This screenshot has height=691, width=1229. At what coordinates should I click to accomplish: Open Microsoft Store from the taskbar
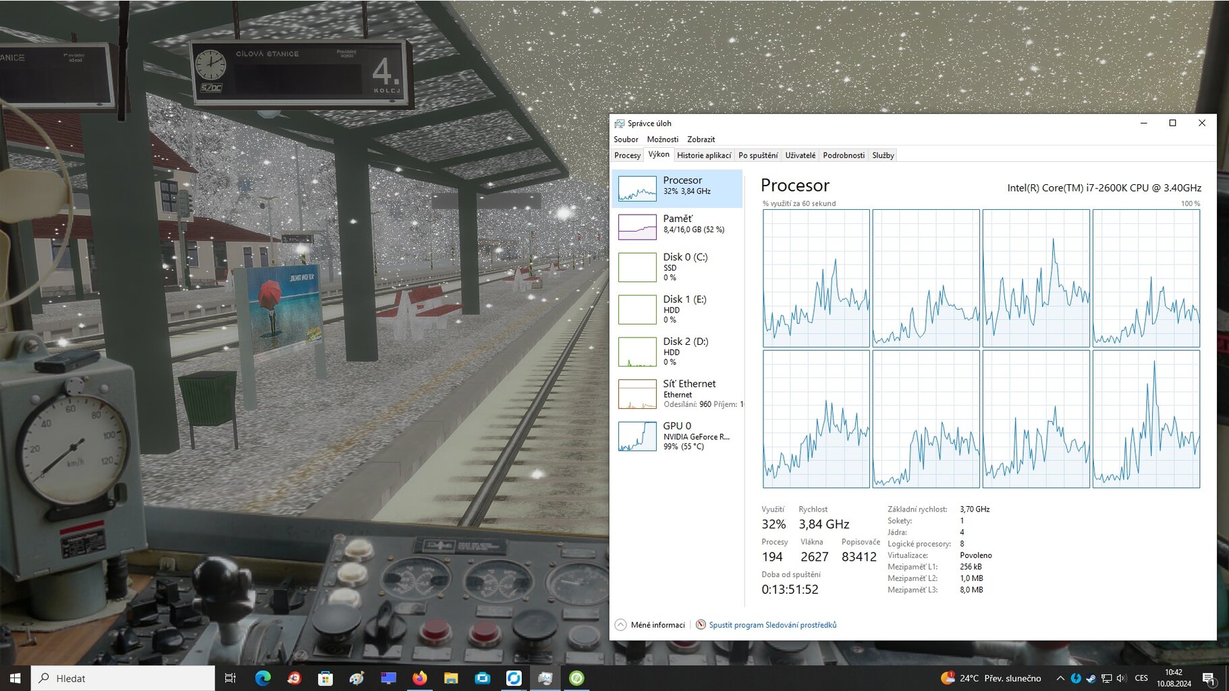(325, 678)
